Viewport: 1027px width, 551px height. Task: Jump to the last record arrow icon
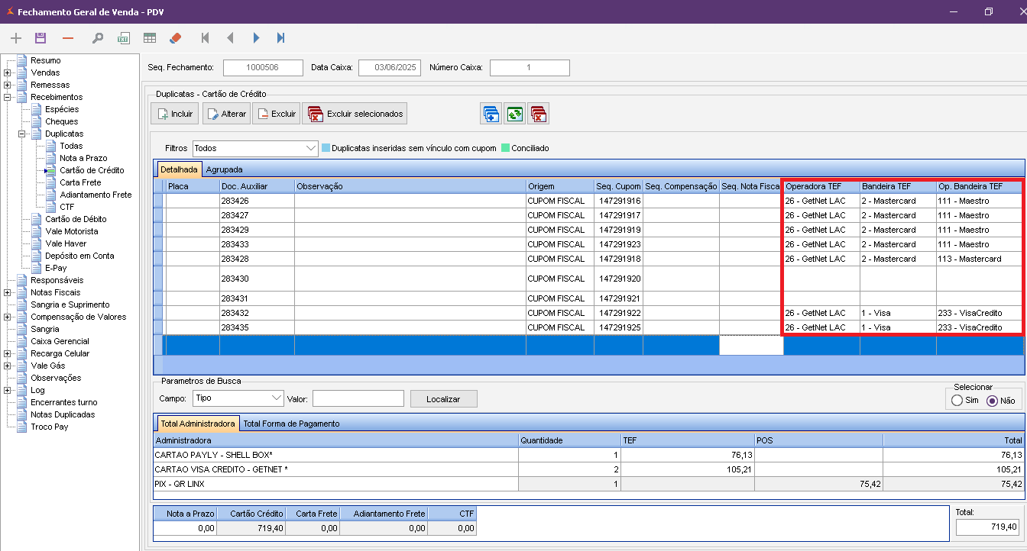coord(281,38)
